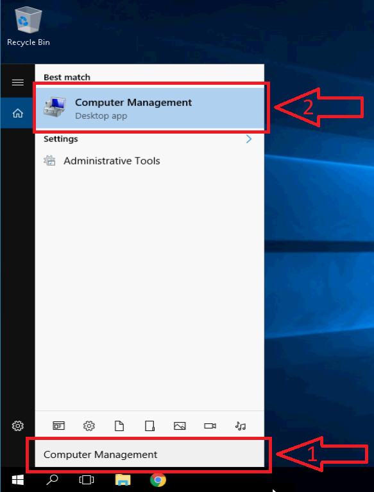This screenshot has height=492, width=374.
Task: Filter search results by Photos icon
Action: [180, 426]
